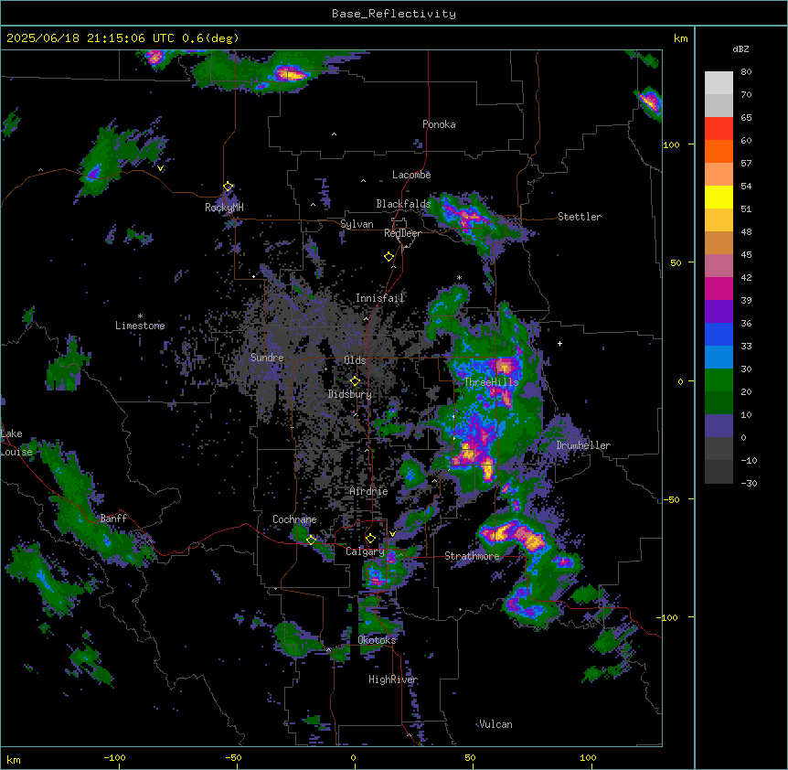Click the Limestone map label

pyautogui.click(x=140, y=326)
